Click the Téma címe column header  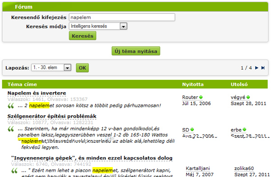pyautogui.click(x=22, y=84)
